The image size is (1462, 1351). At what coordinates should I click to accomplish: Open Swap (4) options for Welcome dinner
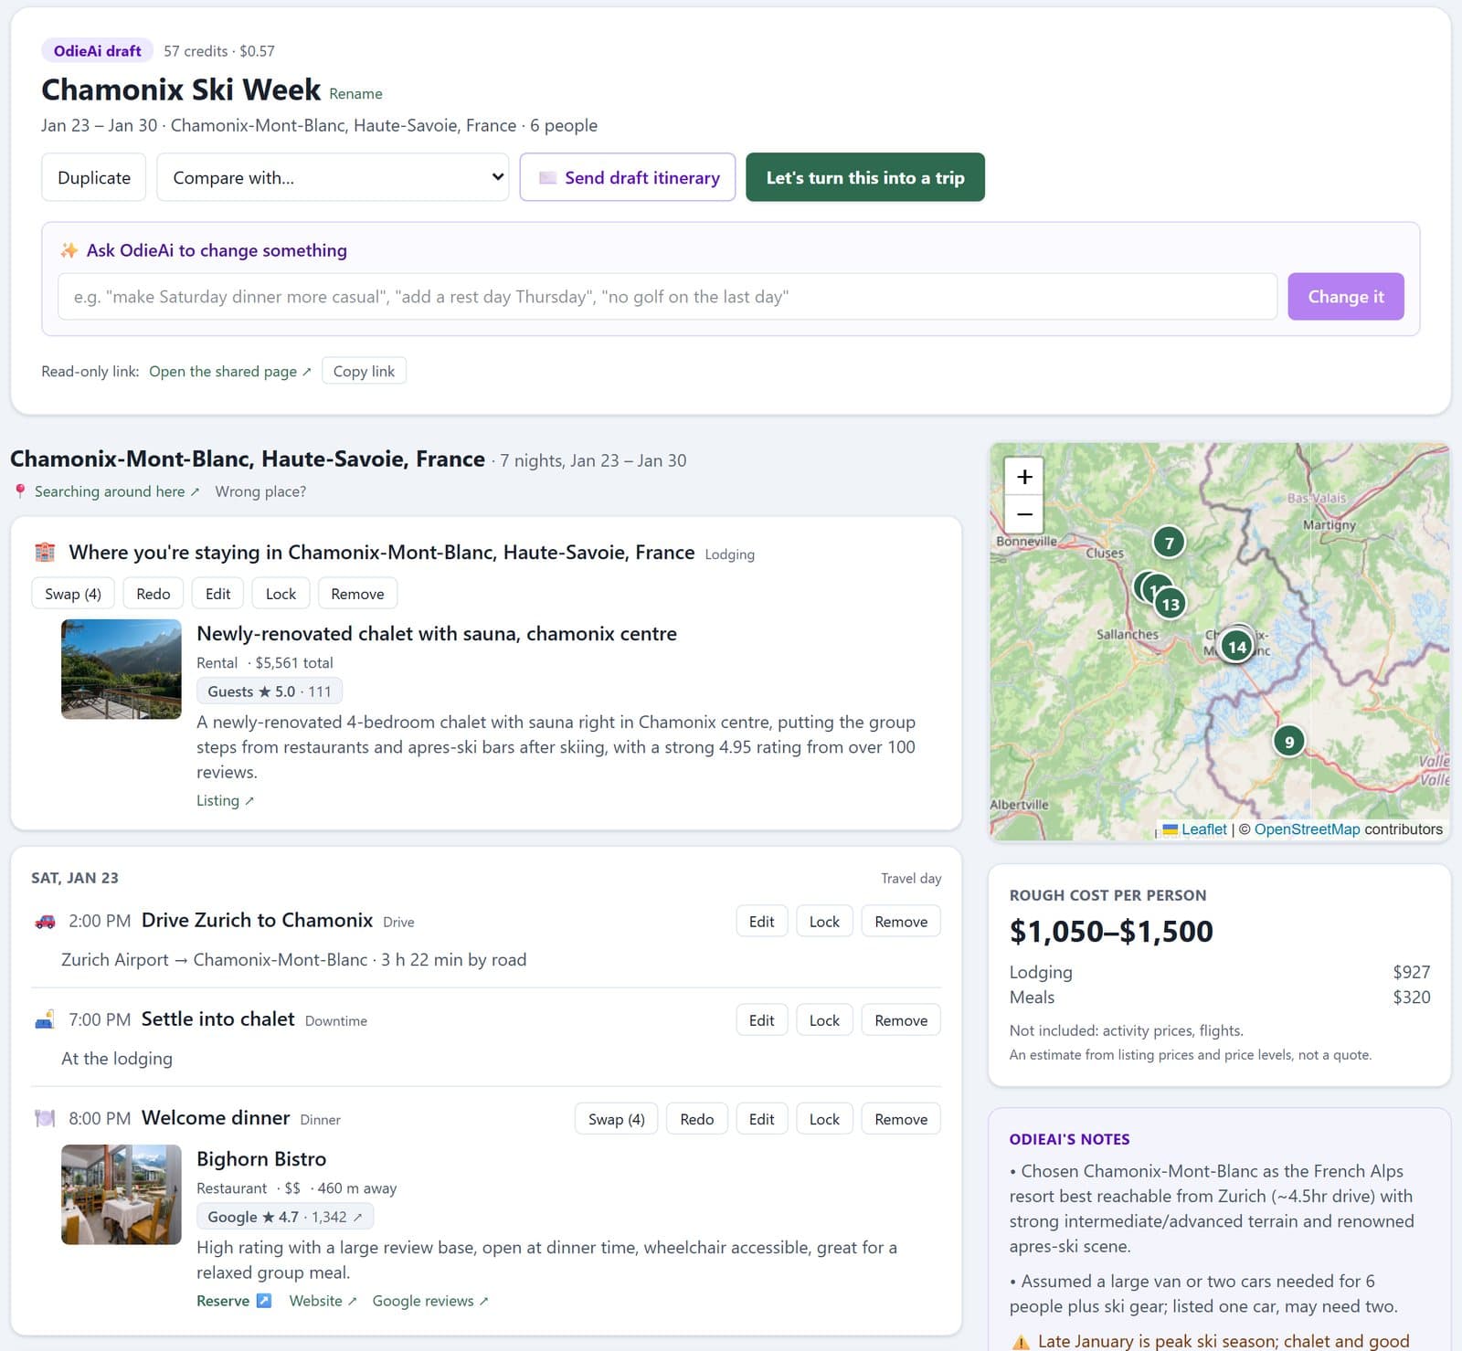point(617,1119)
